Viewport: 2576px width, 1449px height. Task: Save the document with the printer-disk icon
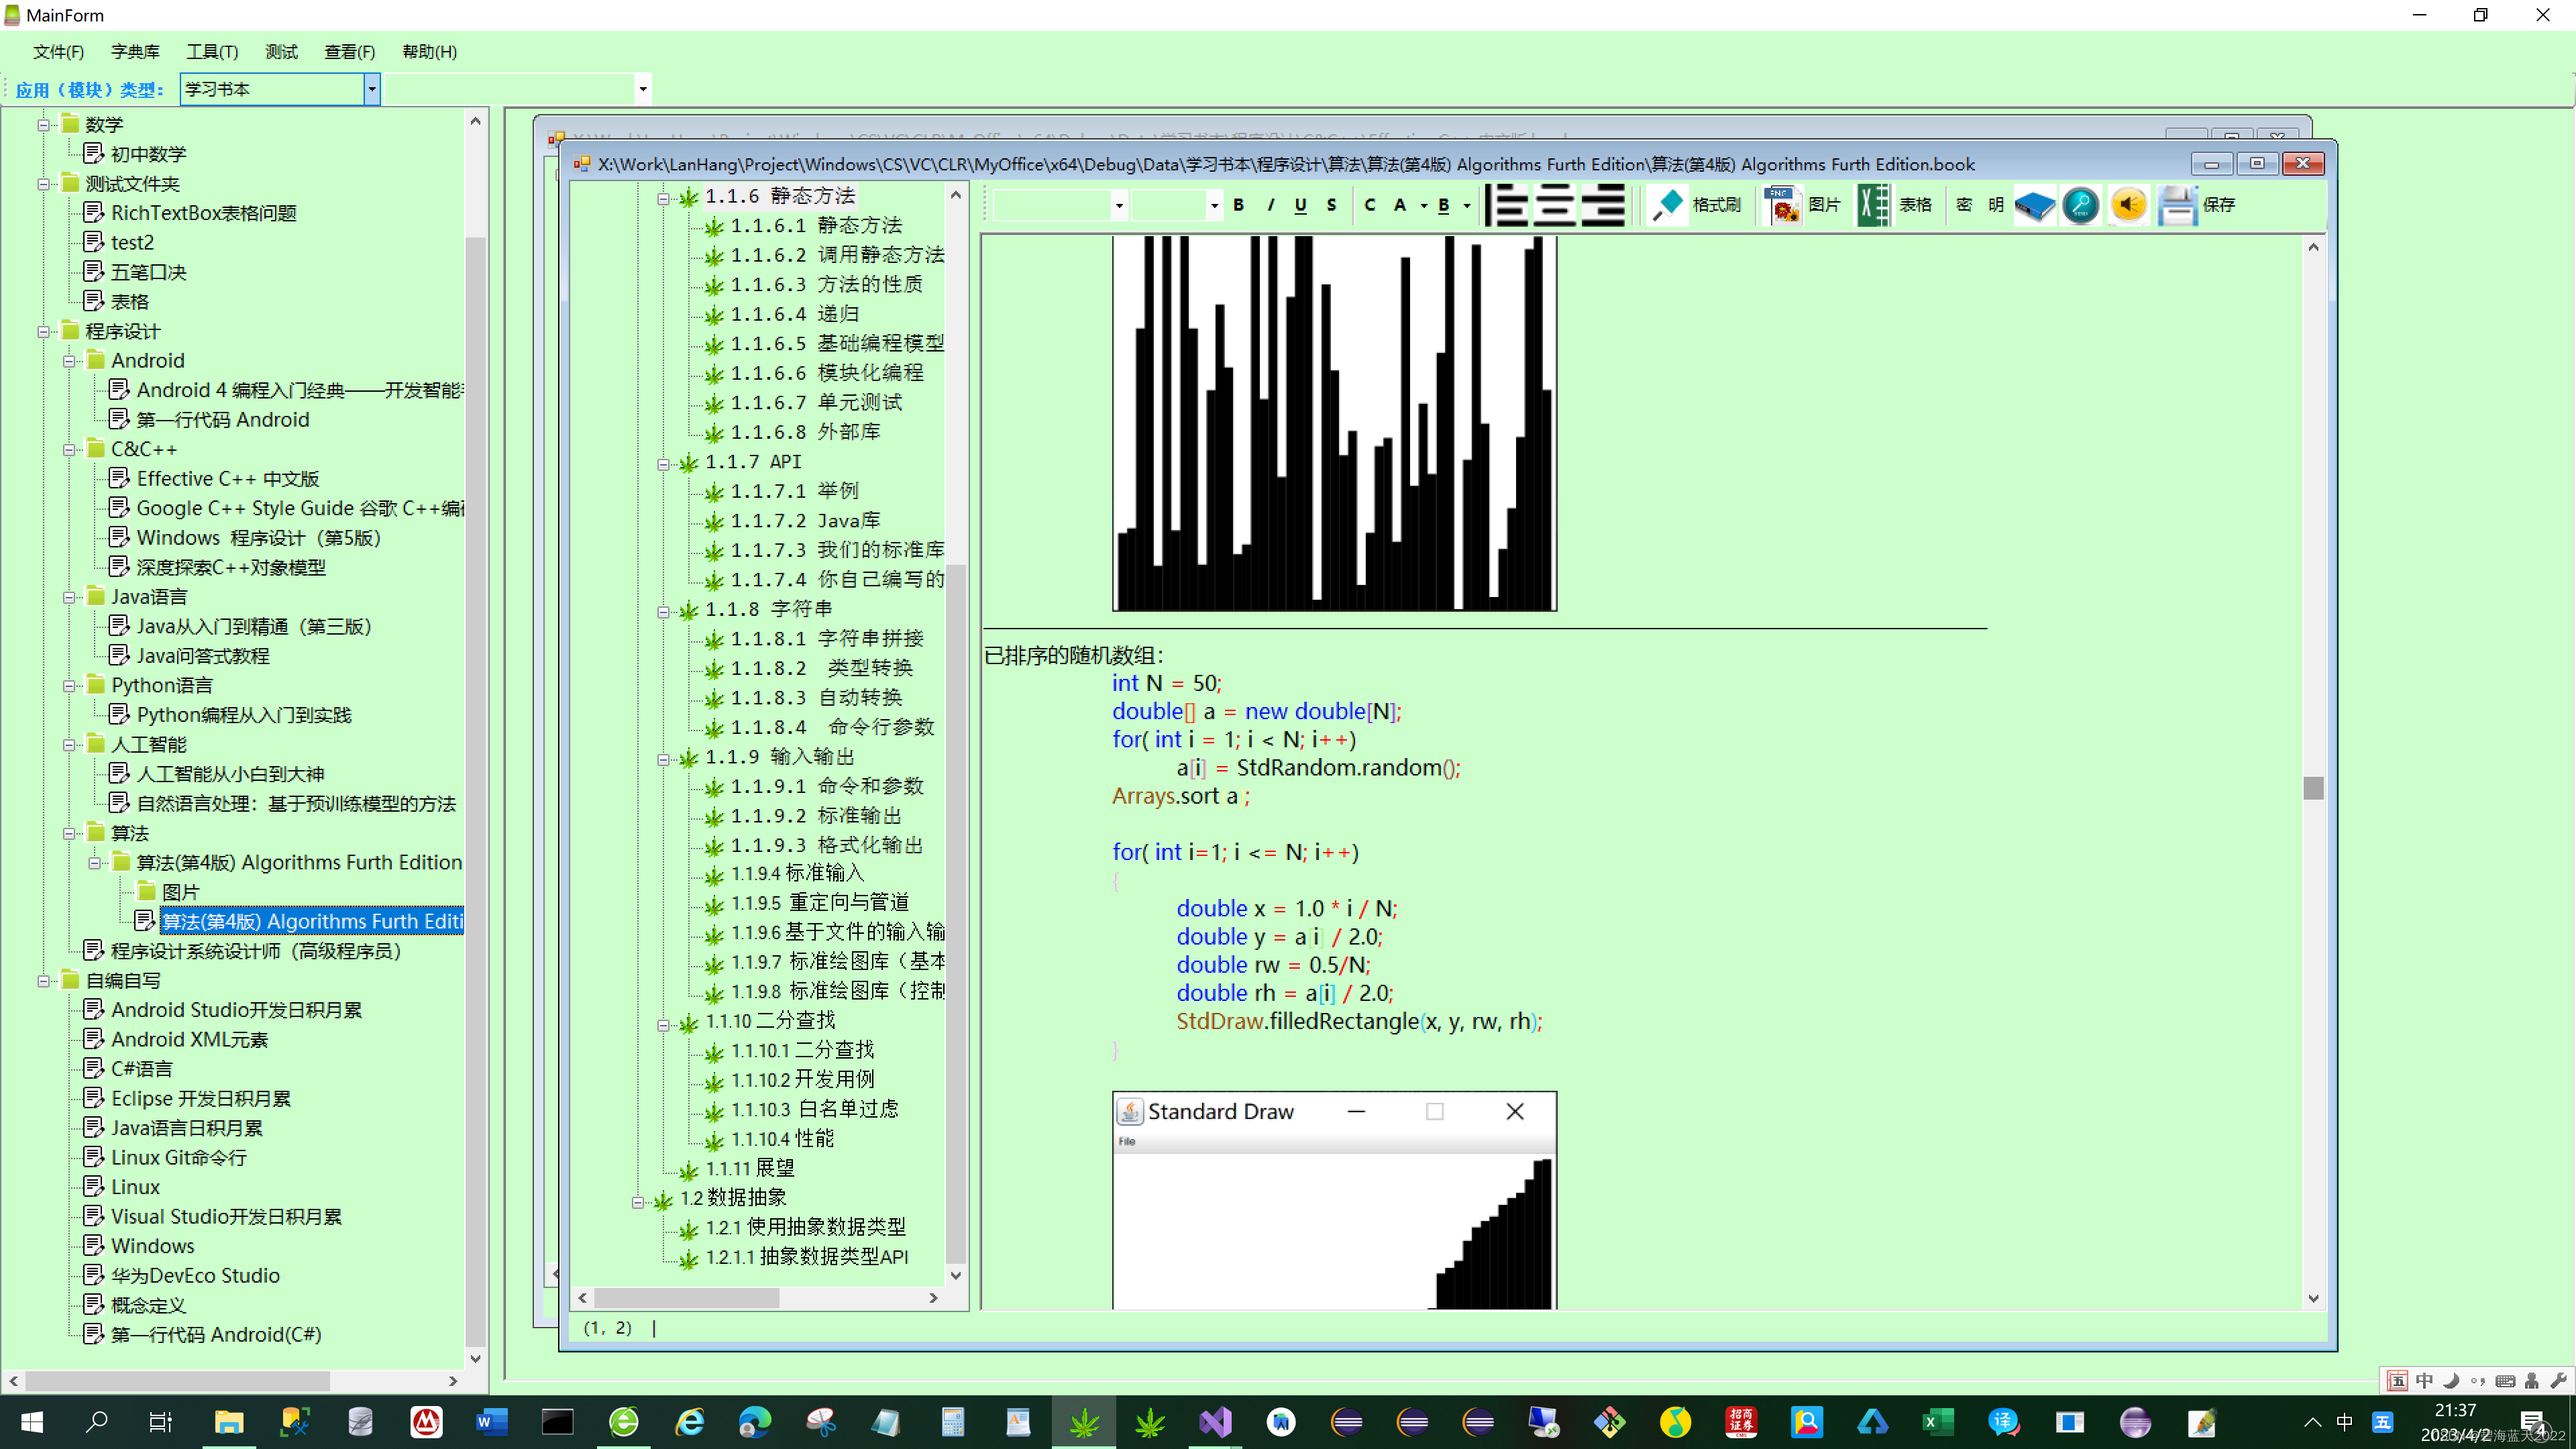[x=2177, y=205]
